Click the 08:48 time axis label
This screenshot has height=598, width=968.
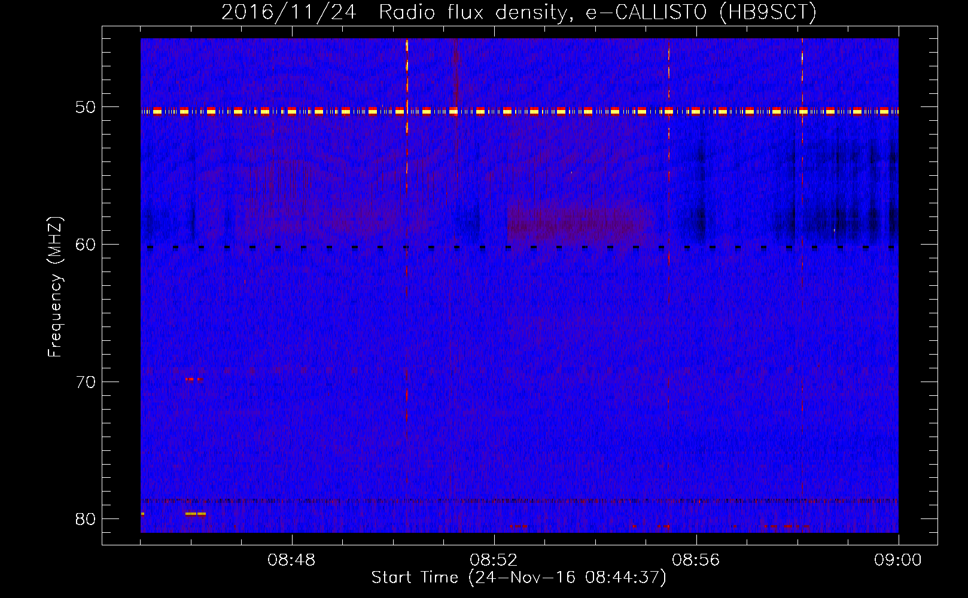click(x=291, y=560)
